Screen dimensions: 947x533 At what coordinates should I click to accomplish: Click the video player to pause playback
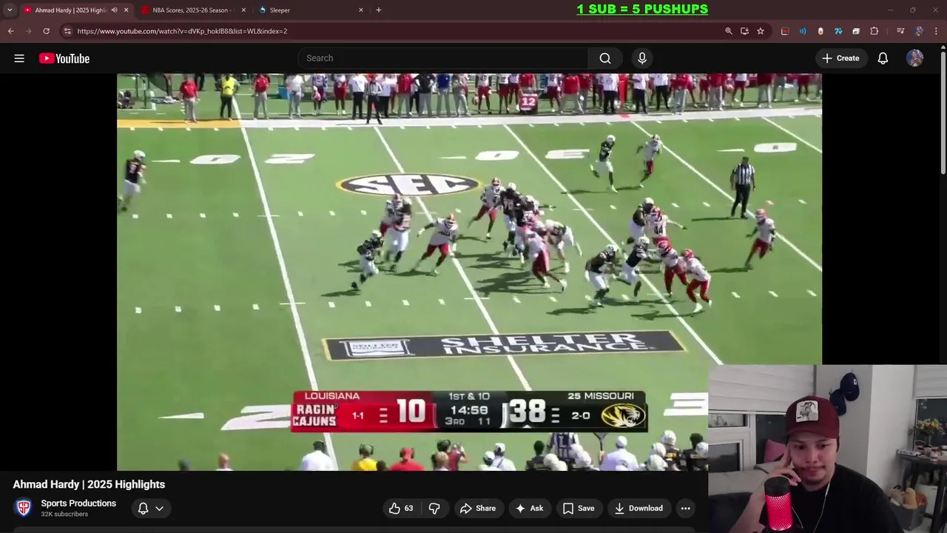[x=469, y=272]
